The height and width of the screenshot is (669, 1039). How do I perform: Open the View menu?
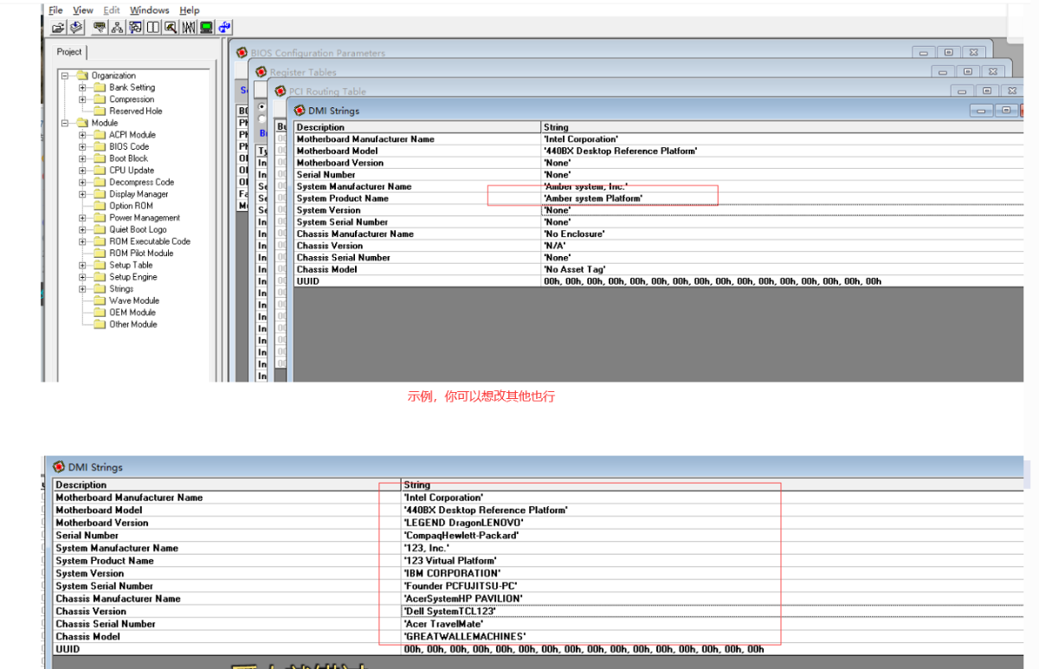[x=83, y=10]
